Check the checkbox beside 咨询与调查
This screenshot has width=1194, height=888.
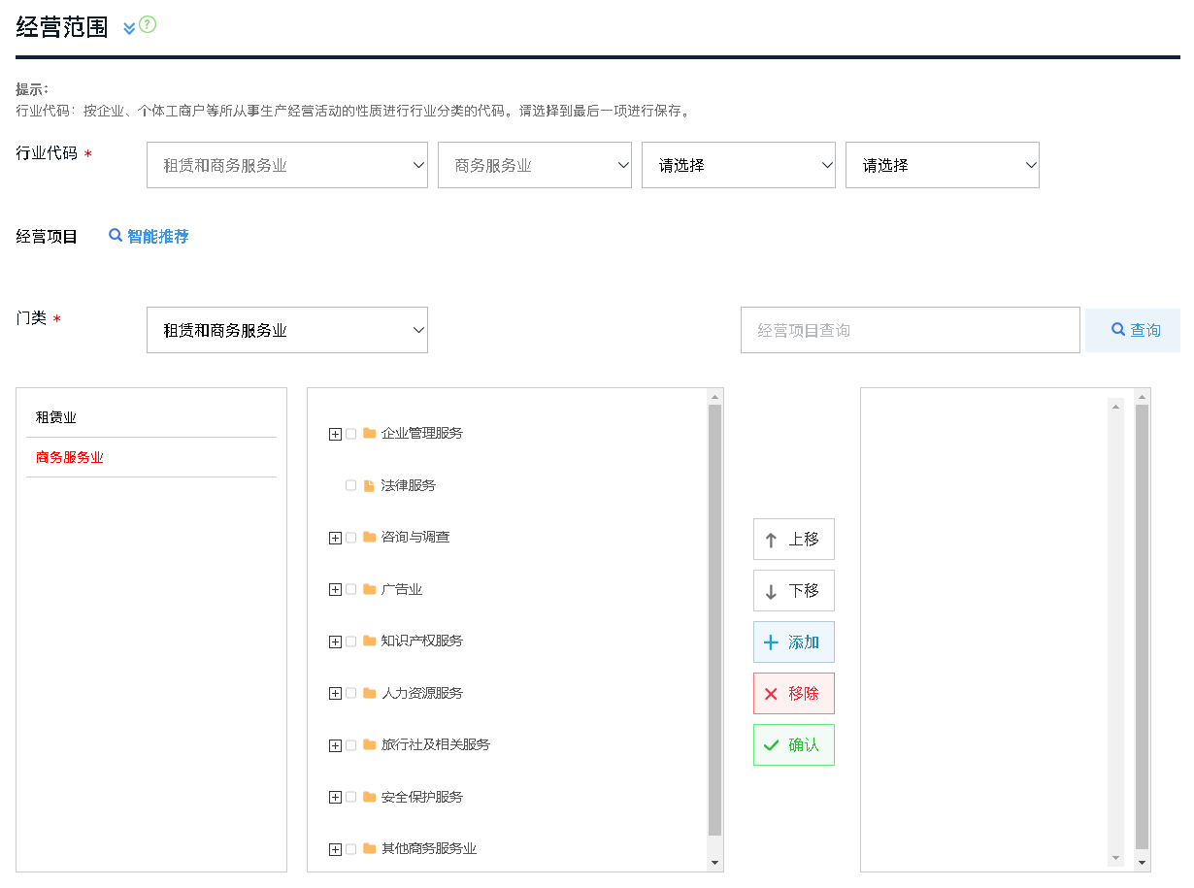click(x=349, y=537)
